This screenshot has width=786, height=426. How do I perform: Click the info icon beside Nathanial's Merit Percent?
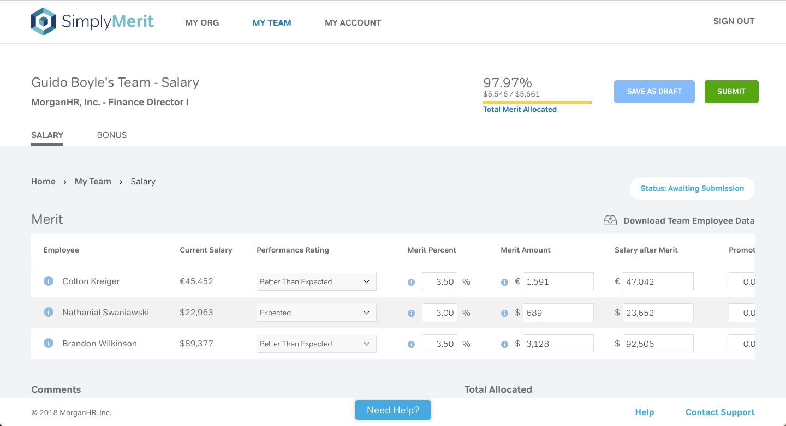click(411, 313)
